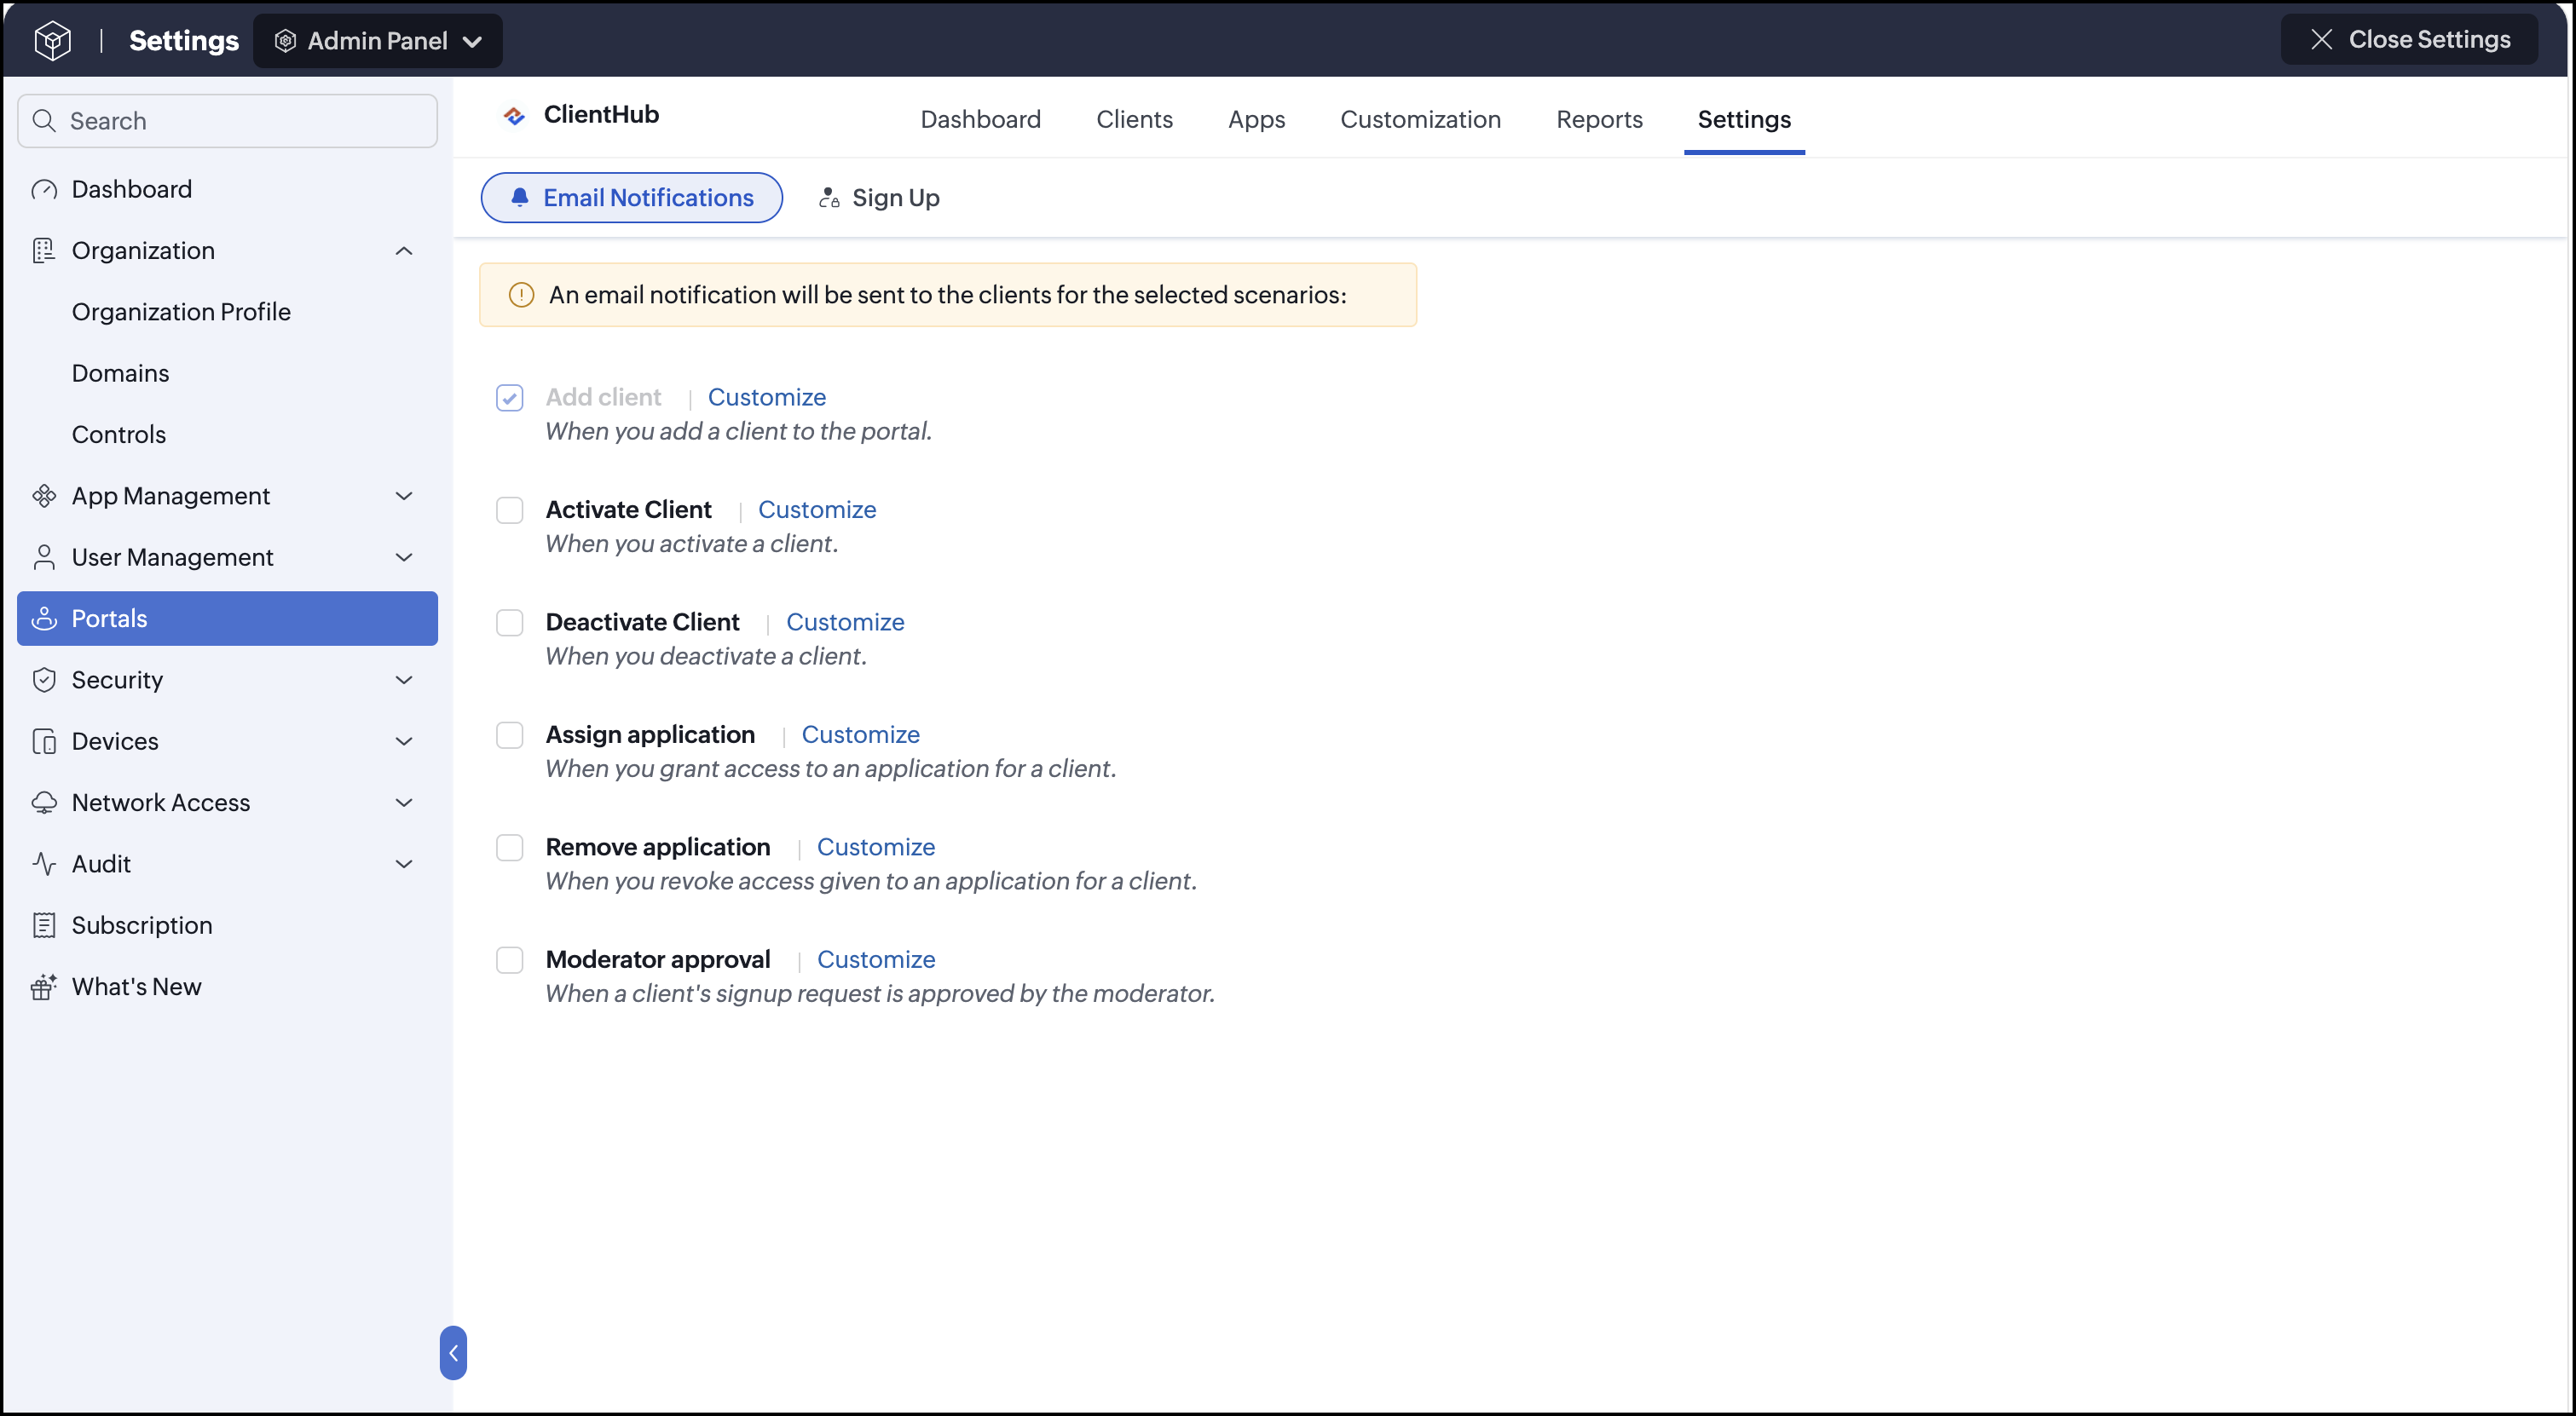Viewport: 2576px width, 1416px height.
Task: Go to the Apps tab
Action: point(1256,120)
